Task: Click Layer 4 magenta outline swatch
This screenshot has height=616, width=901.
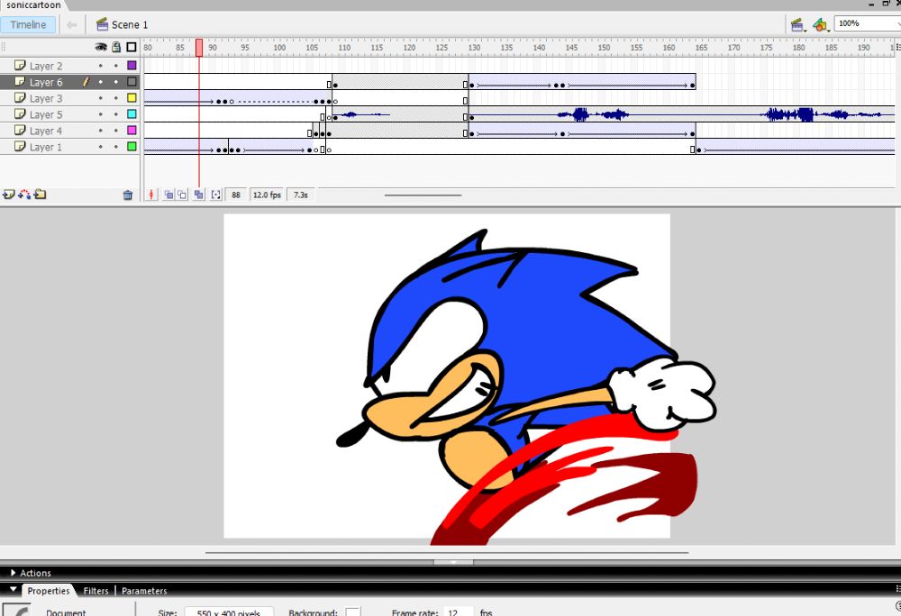Action: pos(132,131)
